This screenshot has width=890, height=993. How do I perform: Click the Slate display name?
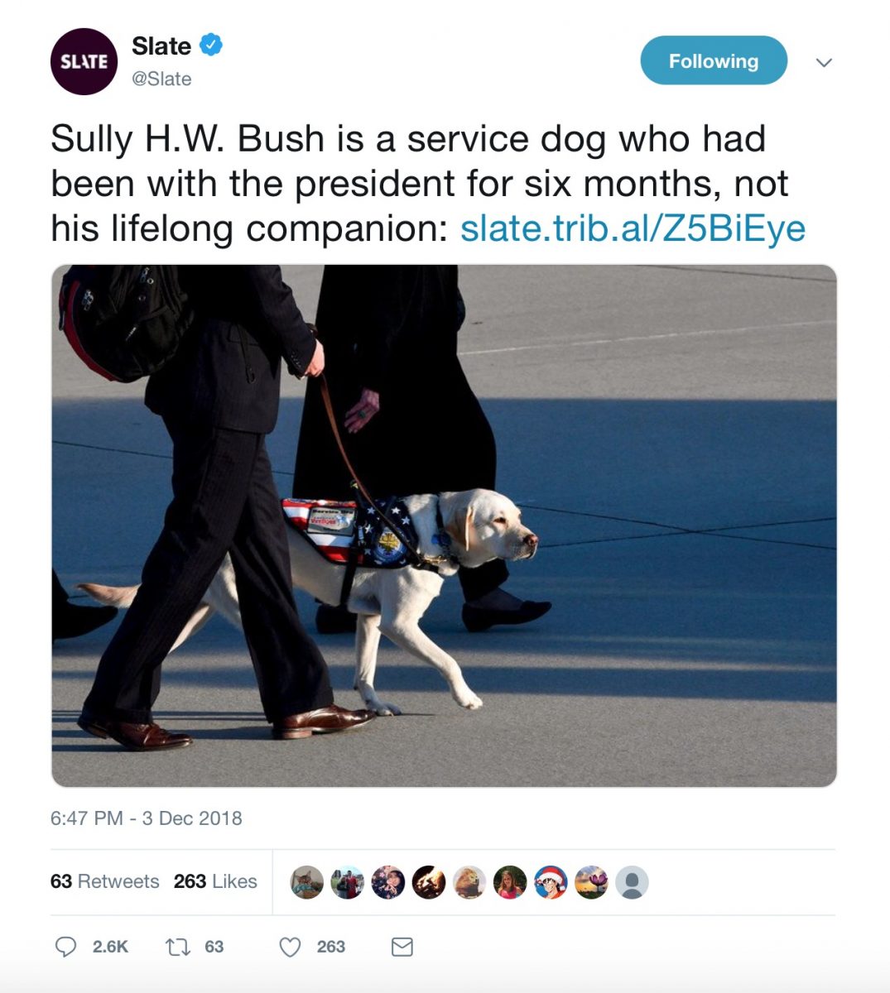[x=161, y=46]
